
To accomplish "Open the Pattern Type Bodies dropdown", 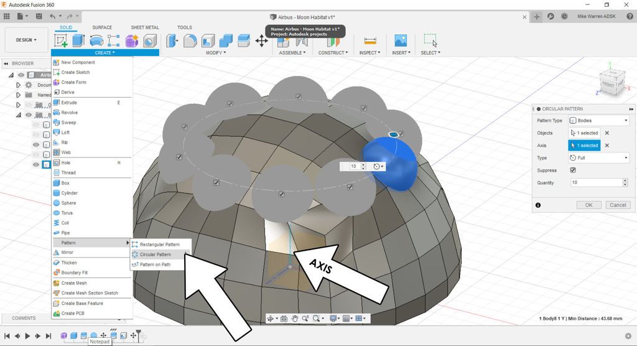I will click(599, 120).
